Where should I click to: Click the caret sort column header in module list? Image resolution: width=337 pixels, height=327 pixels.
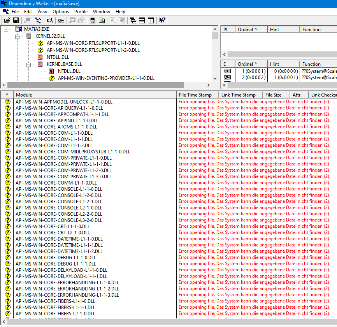pyautogui.click(x=7, y=95)
